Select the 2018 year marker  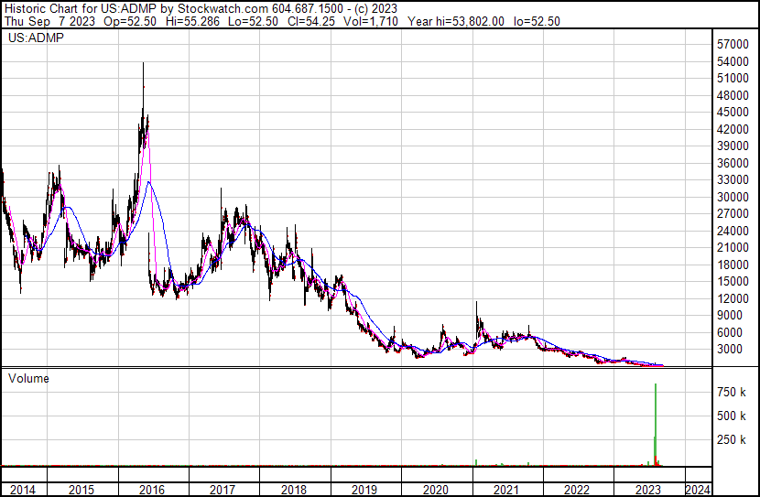293,490
